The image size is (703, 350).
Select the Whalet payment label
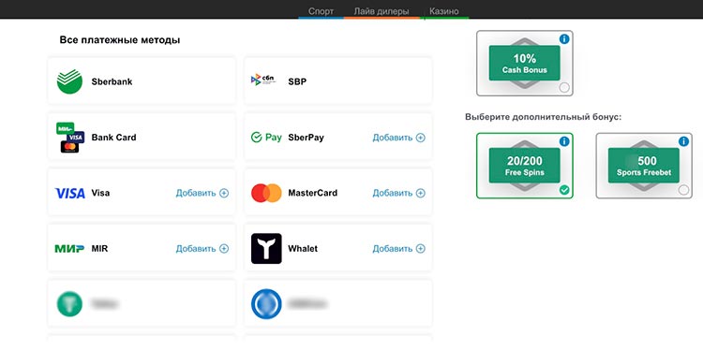click(x=303, y=248)
